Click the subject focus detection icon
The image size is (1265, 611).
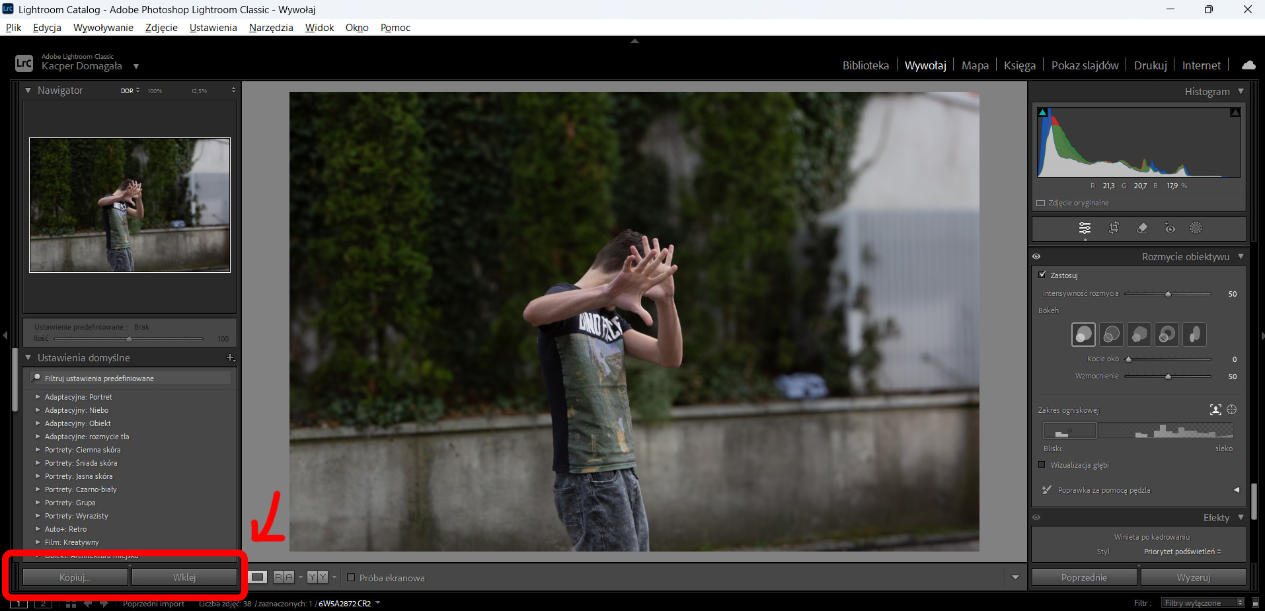pos(1215,410)
